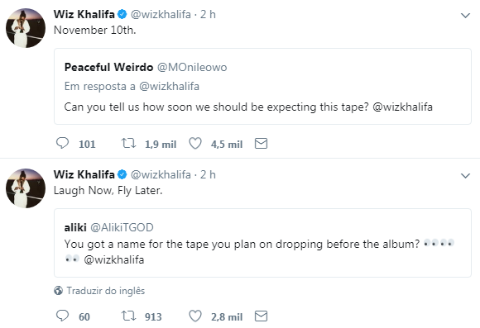Retweet the November 10th tweet
The image size is (480, 328).
[x=128, y=143]
